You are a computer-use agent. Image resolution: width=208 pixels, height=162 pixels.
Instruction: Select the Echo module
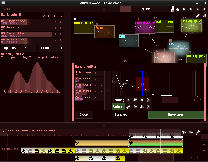164,58
